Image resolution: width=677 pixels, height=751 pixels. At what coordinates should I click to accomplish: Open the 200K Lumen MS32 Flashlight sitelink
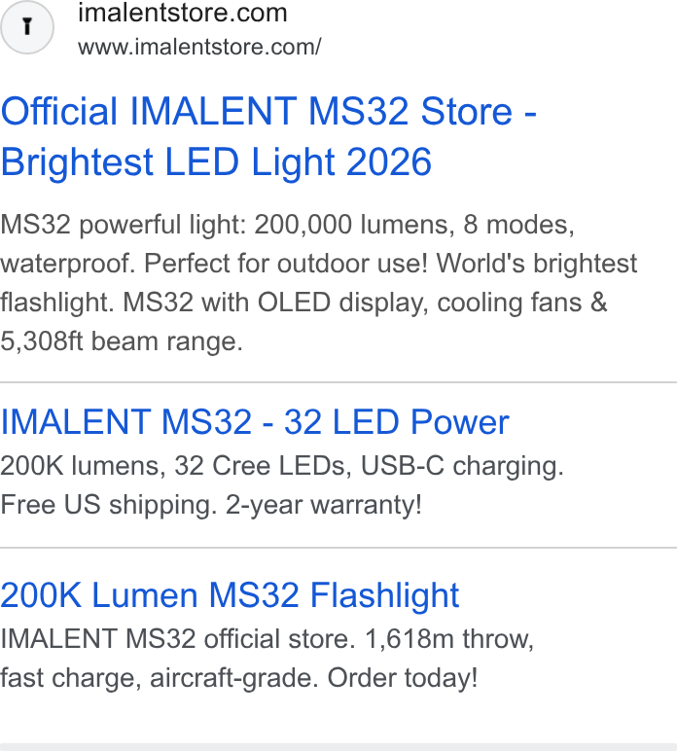click(230, 594)
